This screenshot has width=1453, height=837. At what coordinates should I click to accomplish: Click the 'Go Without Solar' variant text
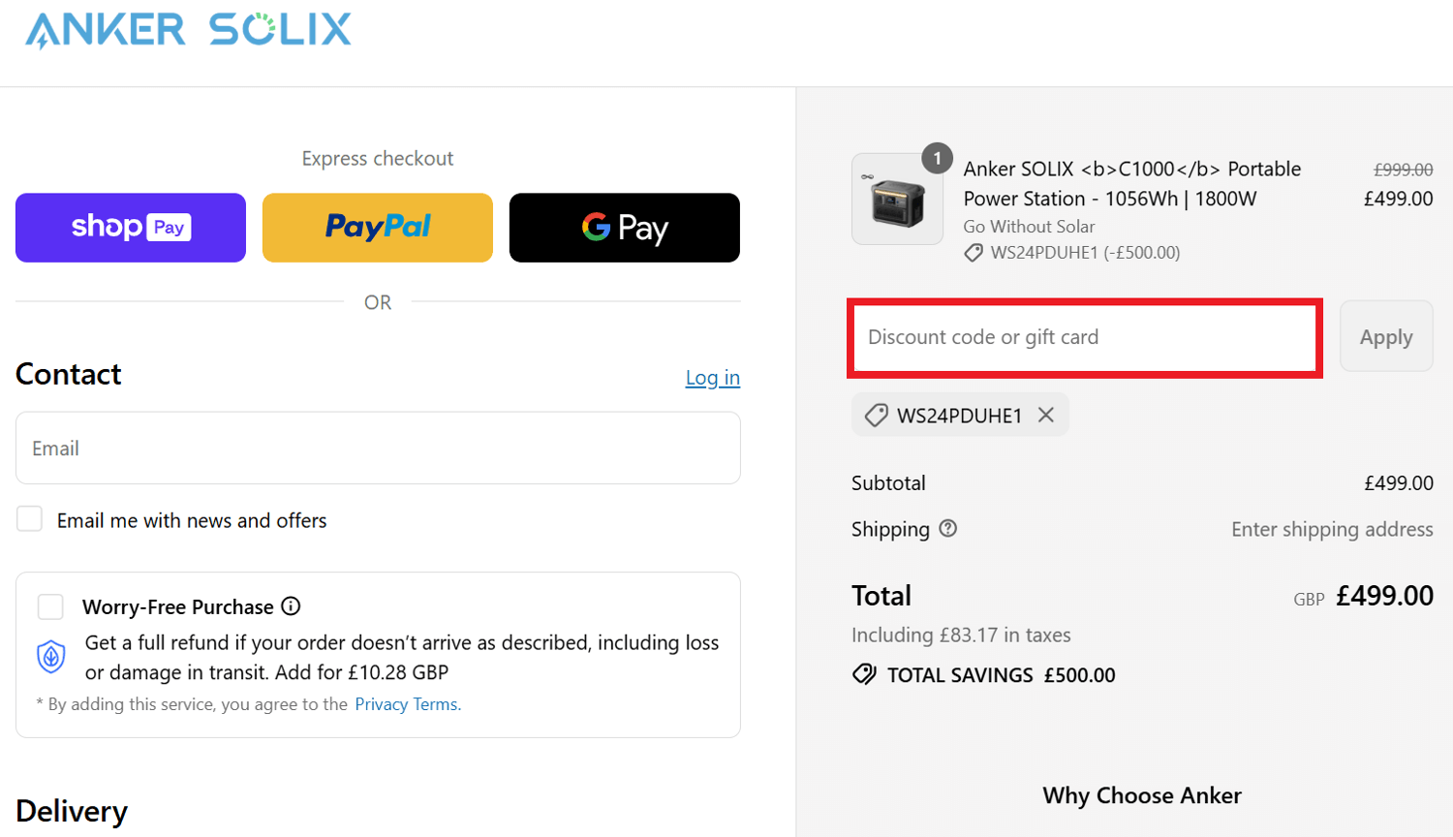[x=1029, y=227]
